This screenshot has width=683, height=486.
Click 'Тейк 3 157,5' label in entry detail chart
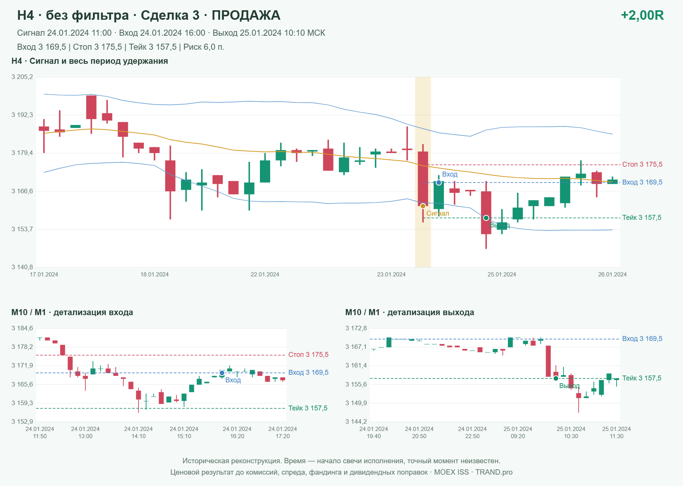[308, 408]
